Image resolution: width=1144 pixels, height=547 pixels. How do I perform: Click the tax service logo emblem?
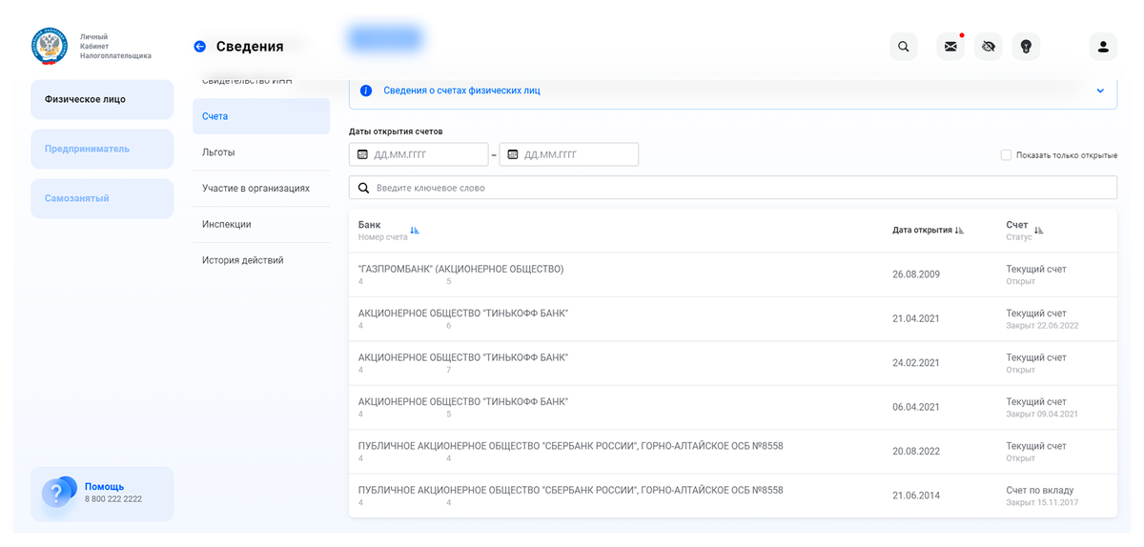(50, 46)
